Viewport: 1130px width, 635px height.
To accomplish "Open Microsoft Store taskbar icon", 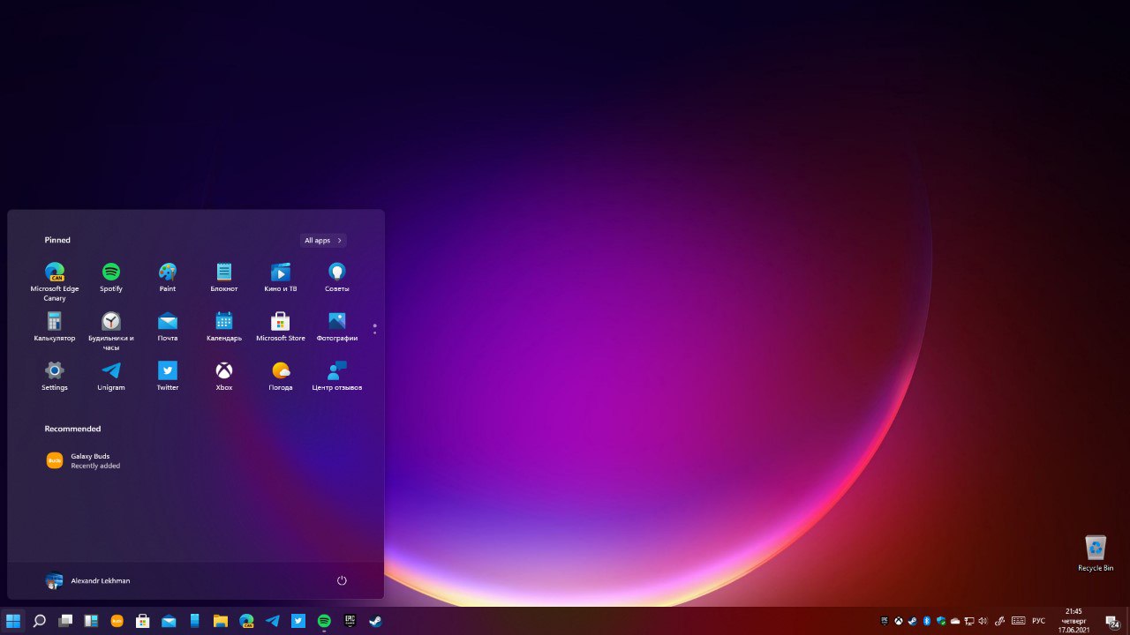I will click(142, 621).
